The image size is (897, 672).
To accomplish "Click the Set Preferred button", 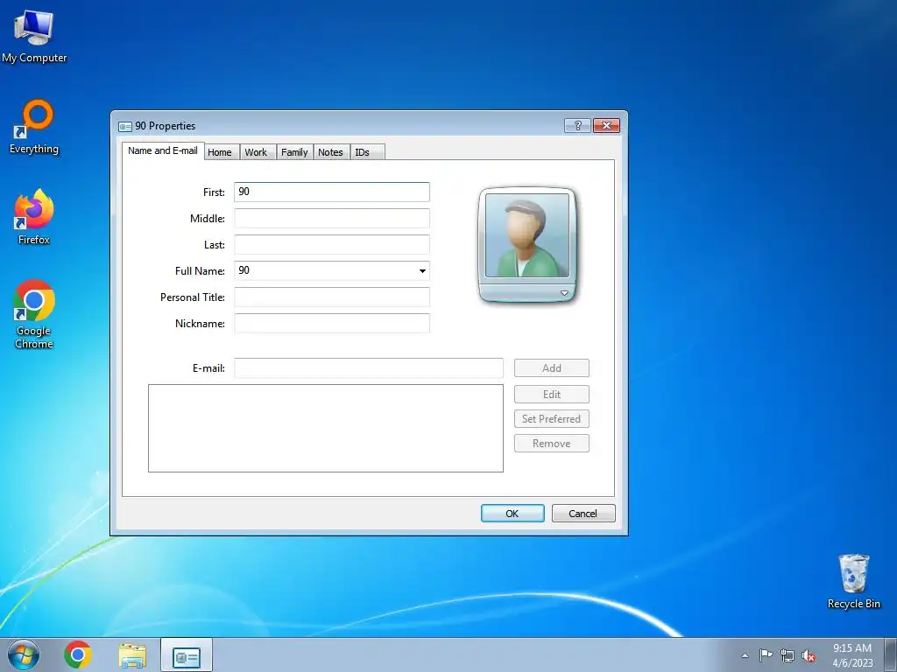I will point(552,419).
